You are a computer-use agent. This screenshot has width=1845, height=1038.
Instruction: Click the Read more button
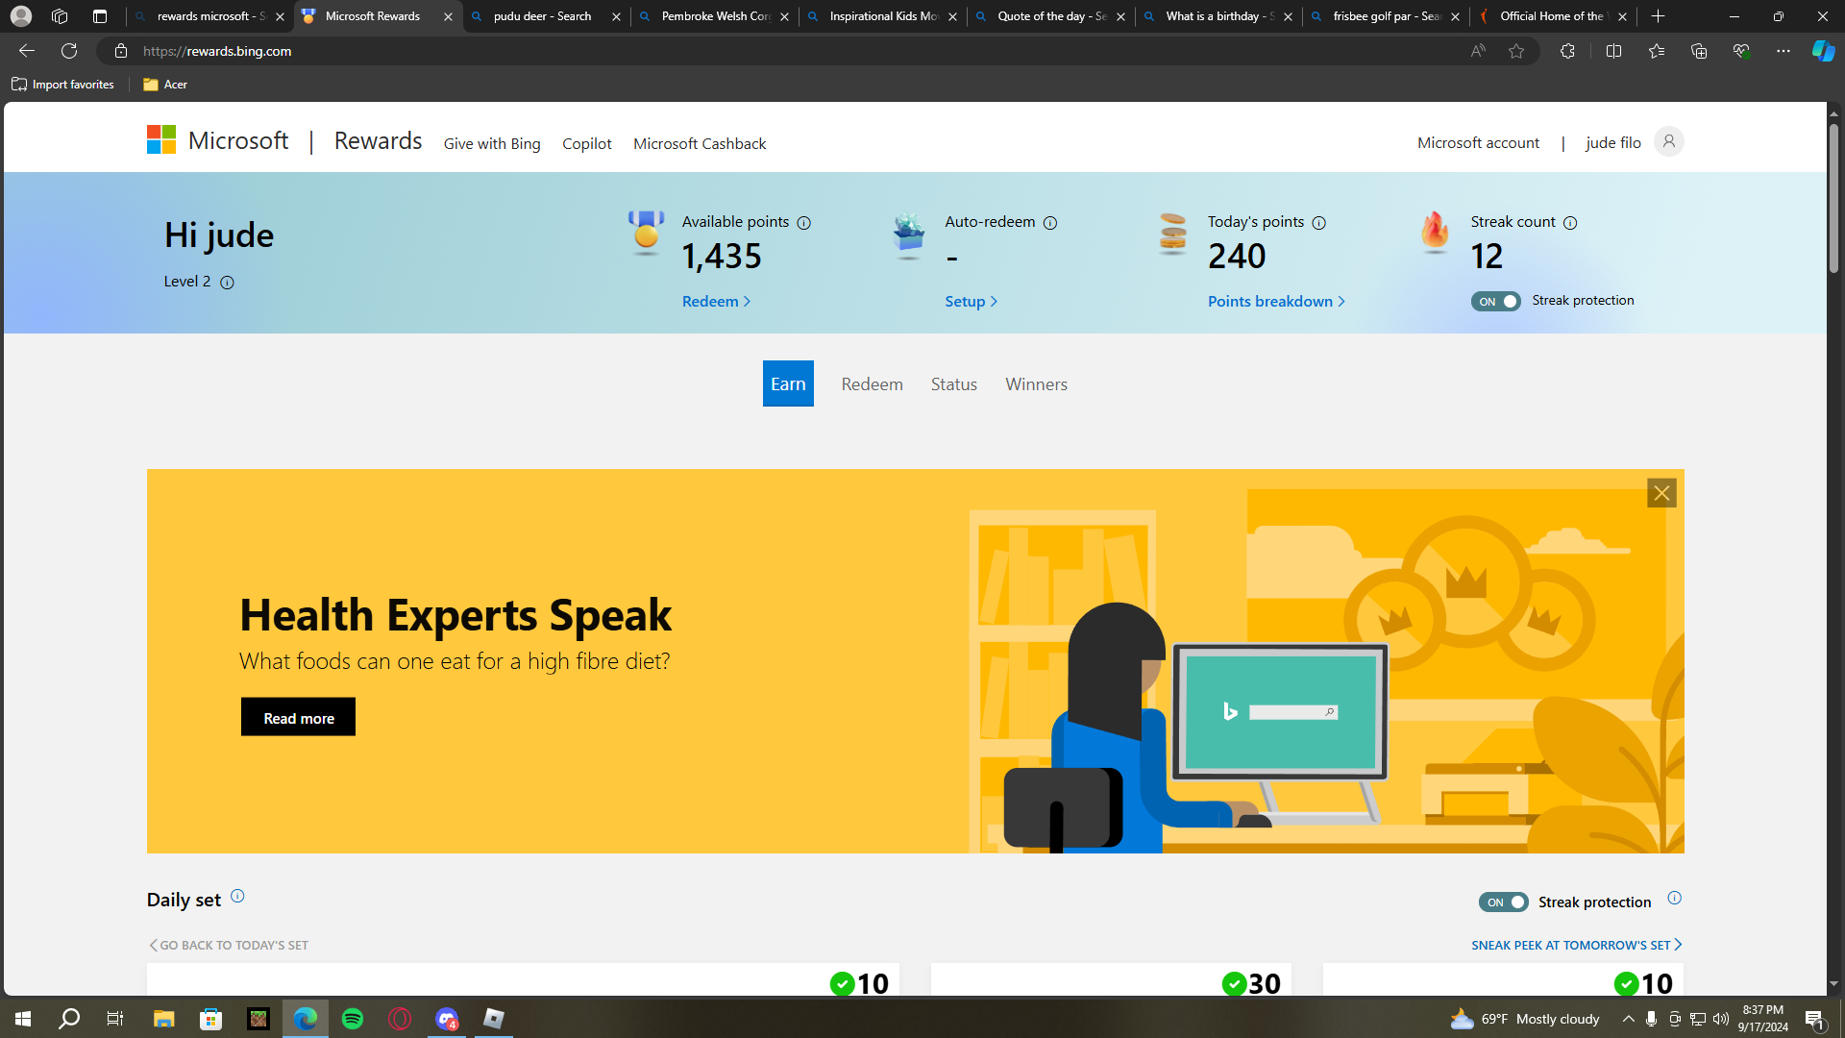298,718
